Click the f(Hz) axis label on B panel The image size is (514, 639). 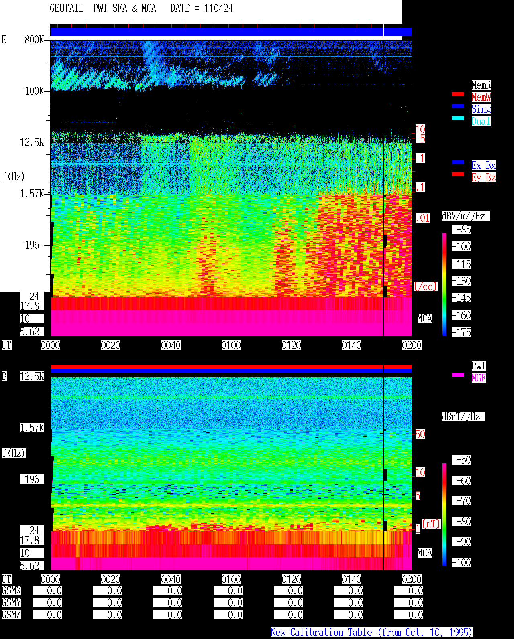pyautogui.click(x=14, y=453)
